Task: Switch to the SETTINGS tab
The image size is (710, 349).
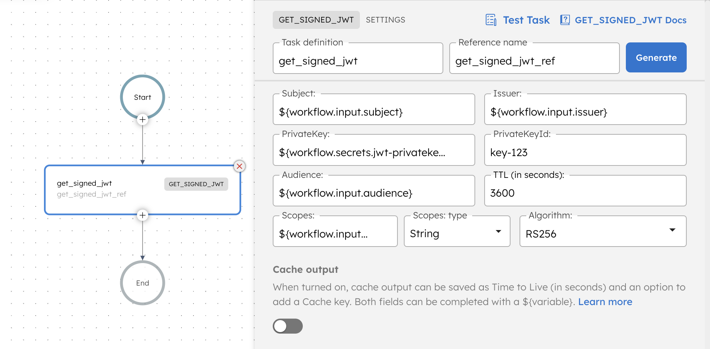Action: (x=385, y=20)
